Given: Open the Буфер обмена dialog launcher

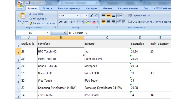Looking at the screenshot, I should tap(55, 27).
